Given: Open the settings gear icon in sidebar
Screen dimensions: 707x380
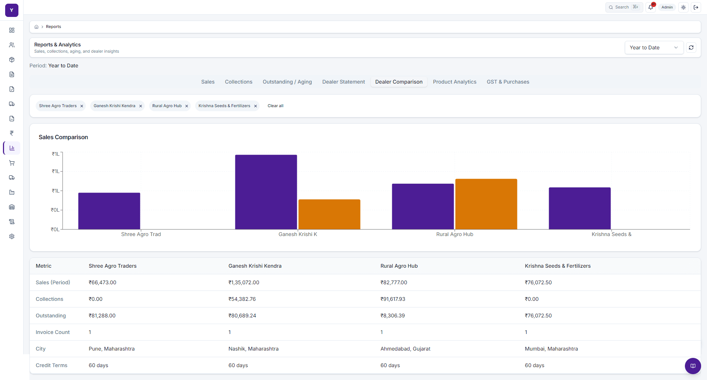Looking at the screenshot, I should [12, 236].
